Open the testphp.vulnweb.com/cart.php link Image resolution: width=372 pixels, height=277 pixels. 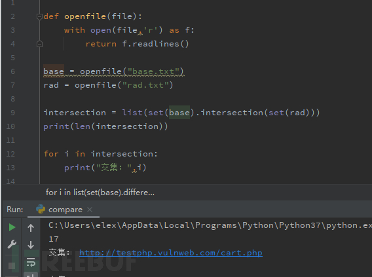(x=171, y=253)
